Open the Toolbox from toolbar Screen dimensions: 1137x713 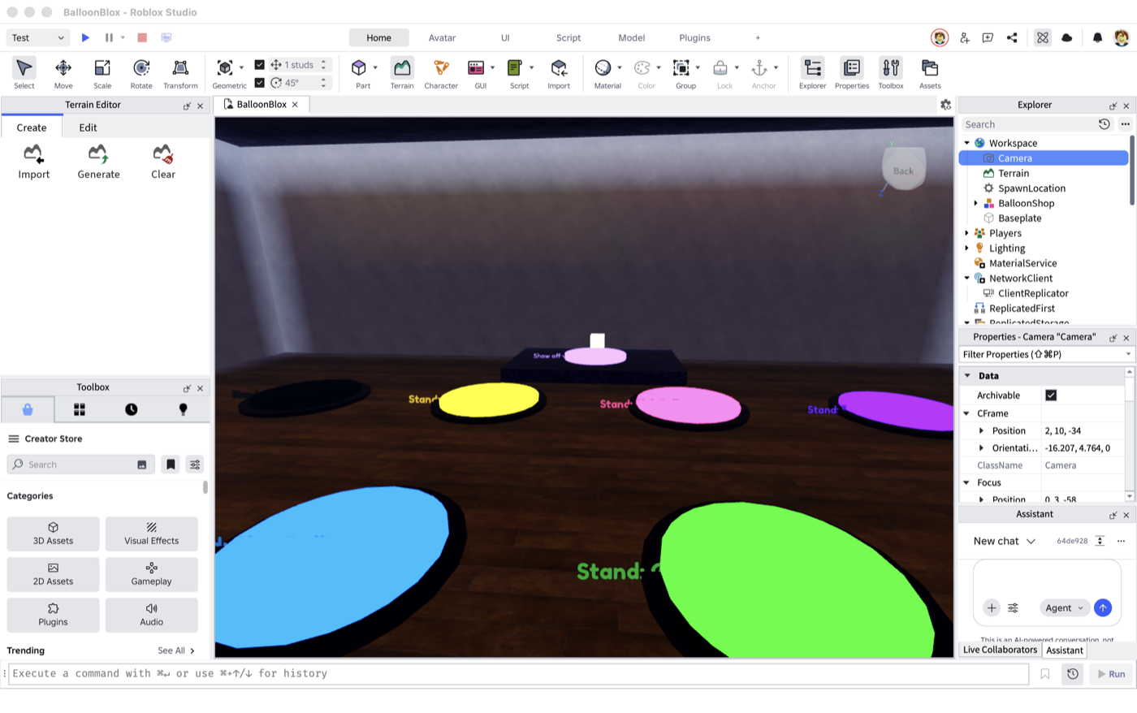click(891, 73)
